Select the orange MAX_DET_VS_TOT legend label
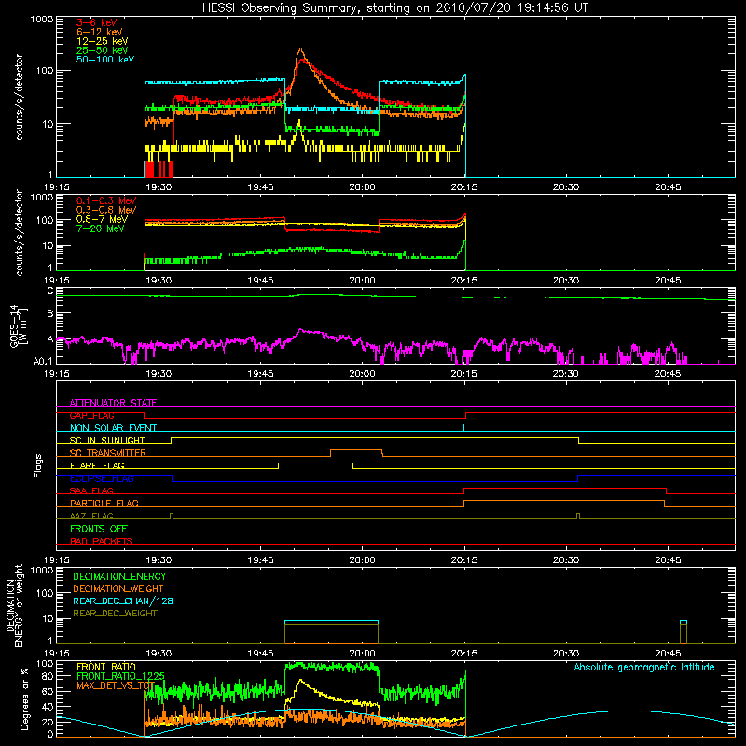Viewport: 746px width, 746px height. [x=116, y=685]
